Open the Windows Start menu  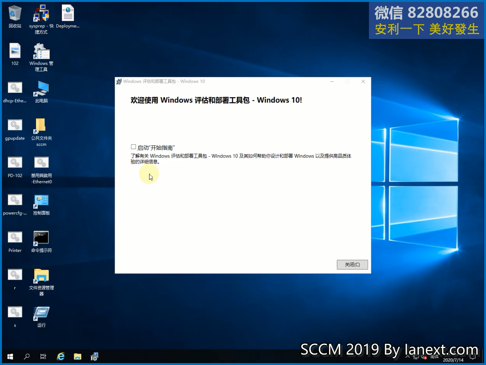pos(10,357)
